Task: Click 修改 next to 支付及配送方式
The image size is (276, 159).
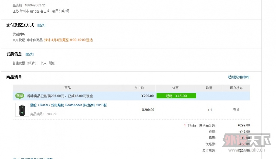Action: click(x=41, y=25)
